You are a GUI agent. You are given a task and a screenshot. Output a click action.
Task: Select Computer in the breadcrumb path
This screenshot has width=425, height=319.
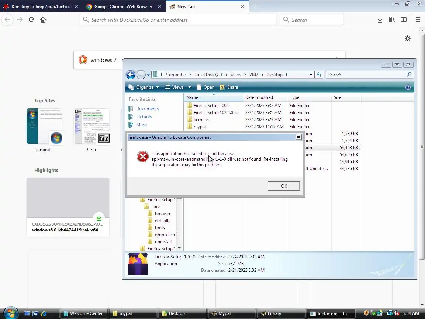pos(176,75)
